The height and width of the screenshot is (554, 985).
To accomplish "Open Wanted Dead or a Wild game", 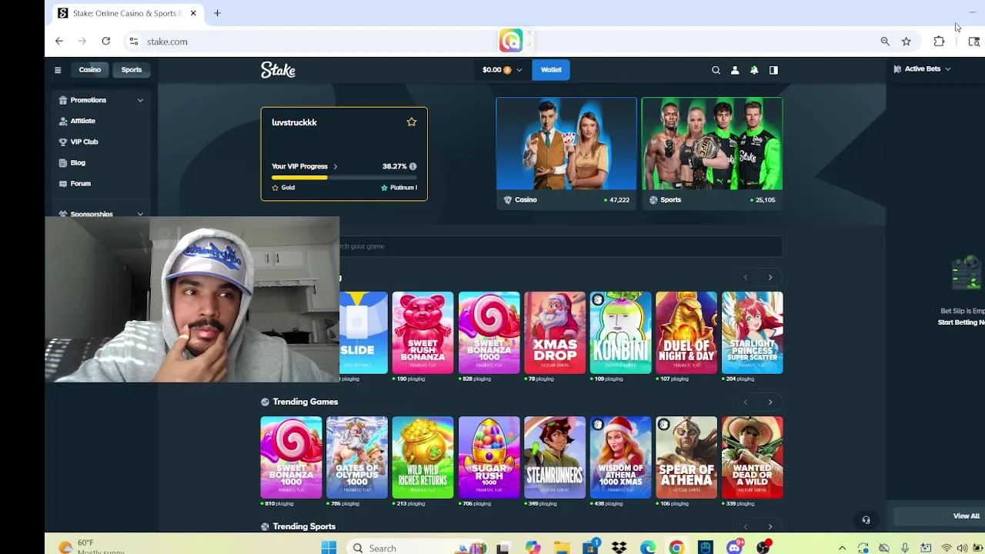I will coord(753,457).
